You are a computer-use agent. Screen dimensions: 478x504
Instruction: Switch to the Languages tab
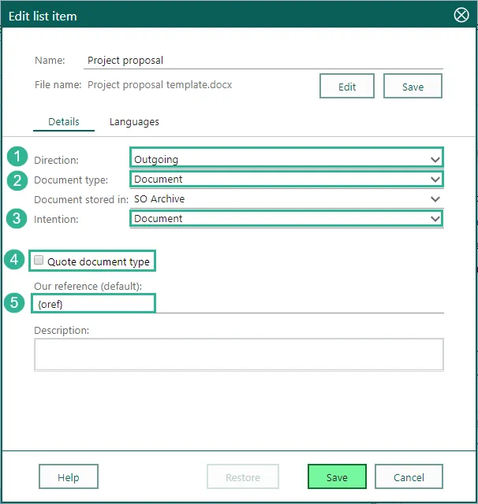coord(134,122)
